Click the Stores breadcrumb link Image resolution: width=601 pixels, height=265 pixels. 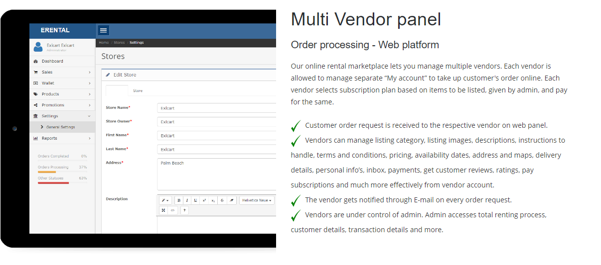[x=119, y=43]
